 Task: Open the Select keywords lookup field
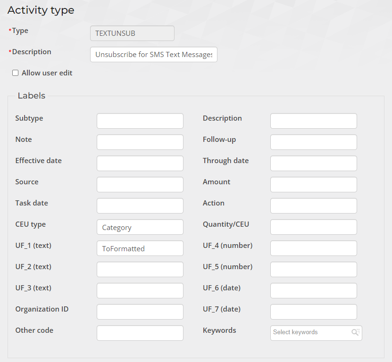tap(310, 332)
